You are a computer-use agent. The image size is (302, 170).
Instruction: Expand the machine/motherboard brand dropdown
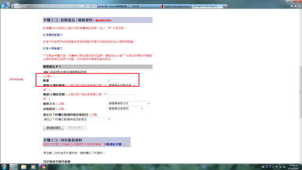[122, 85]
